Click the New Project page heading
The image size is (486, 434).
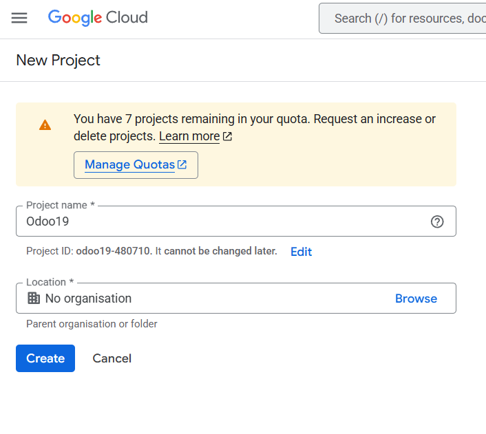pos(58,60)
